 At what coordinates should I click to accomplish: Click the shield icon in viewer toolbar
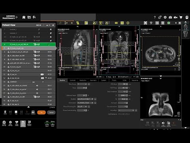click(151, 23)
